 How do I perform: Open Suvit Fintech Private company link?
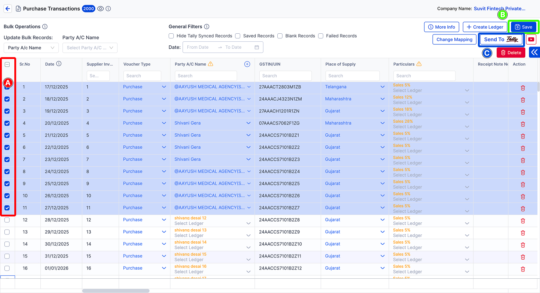[500, 8]
